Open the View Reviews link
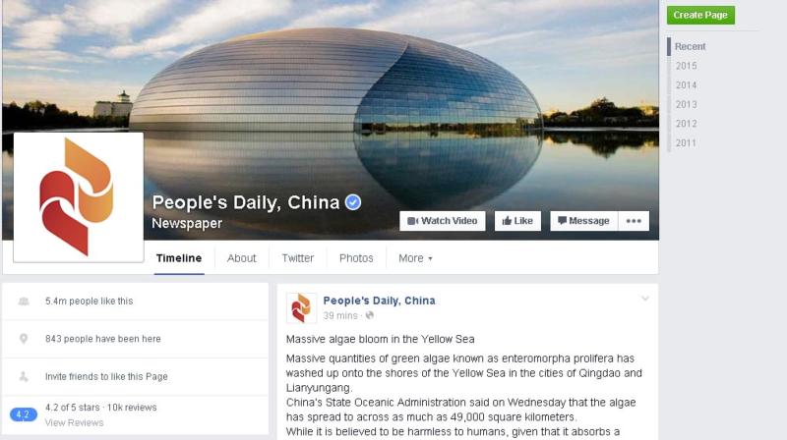 pyautogui.click(x=75, y=422)
